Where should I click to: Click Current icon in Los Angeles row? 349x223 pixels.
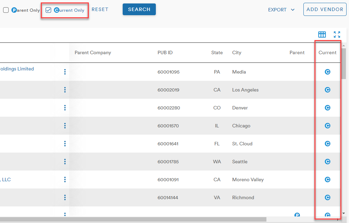pos(328,90)
